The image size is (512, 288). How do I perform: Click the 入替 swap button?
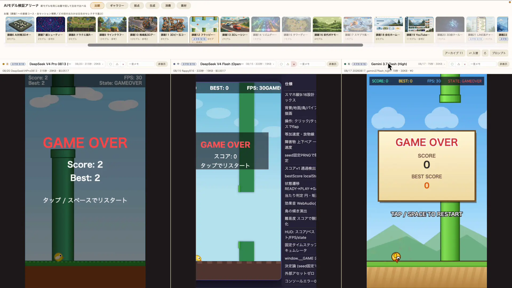[474, 53]
